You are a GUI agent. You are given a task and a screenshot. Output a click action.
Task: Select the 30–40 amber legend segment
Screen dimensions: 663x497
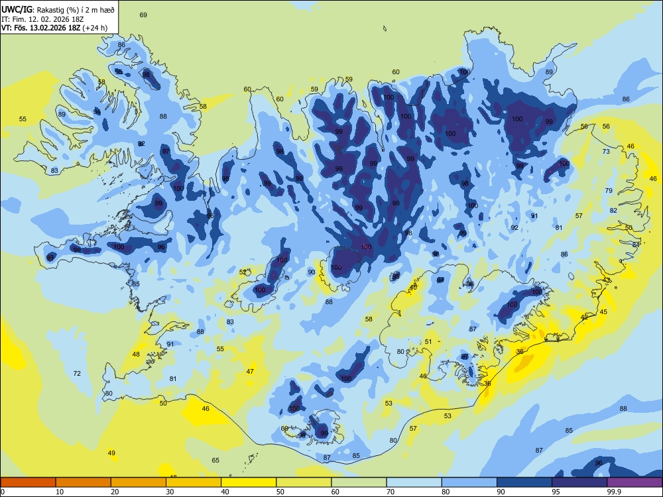(x=194, y=482)
